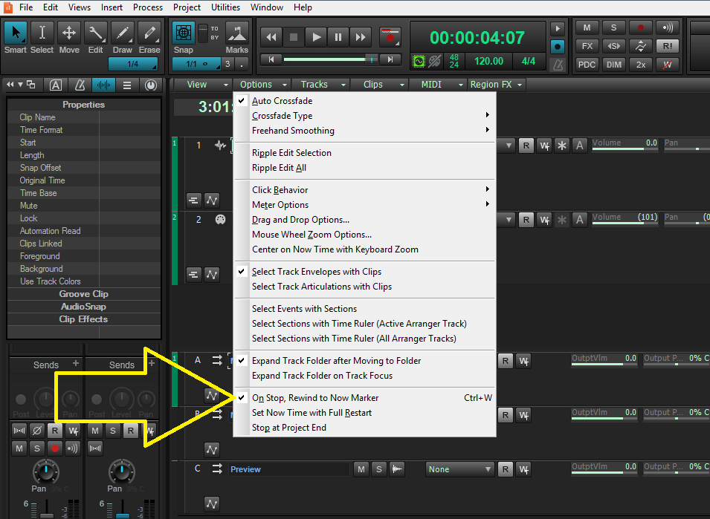Toggle PDC override button
Viewport: 710px width, 519px height.
pos(587,65)
